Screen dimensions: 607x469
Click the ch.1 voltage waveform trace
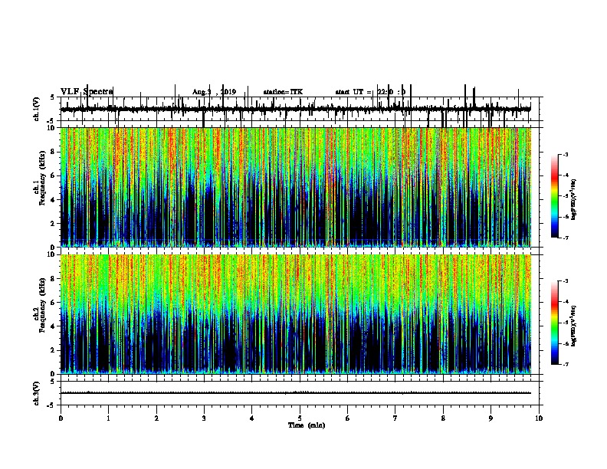[x=296, y=109]
